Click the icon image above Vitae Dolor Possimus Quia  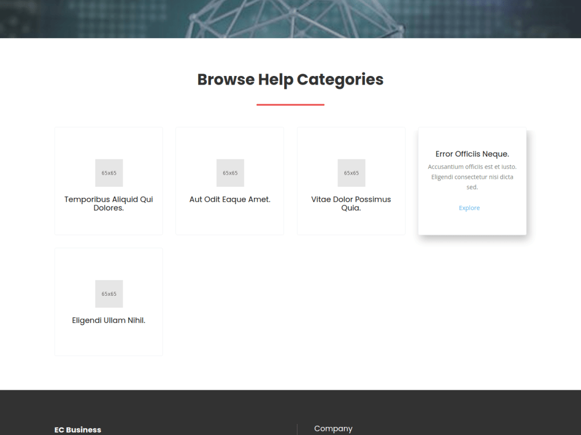click(x=352, y=173)
